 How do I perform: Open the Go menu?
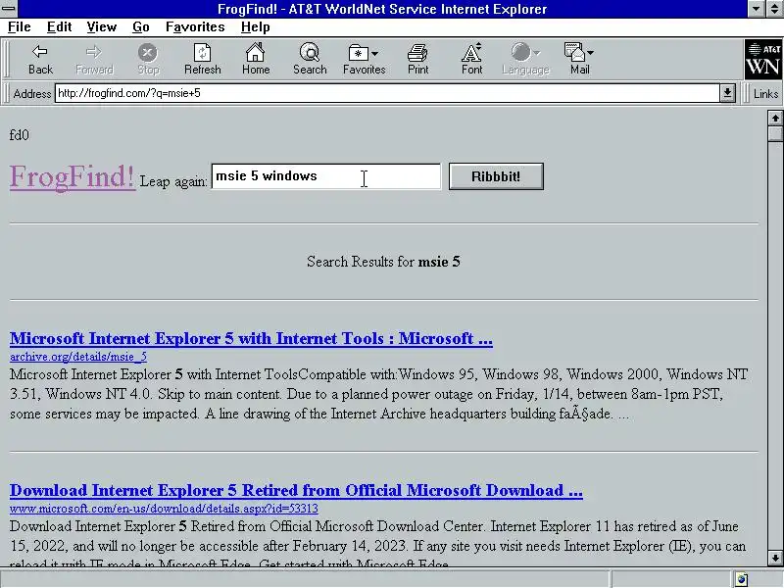(x=141, y=27)
